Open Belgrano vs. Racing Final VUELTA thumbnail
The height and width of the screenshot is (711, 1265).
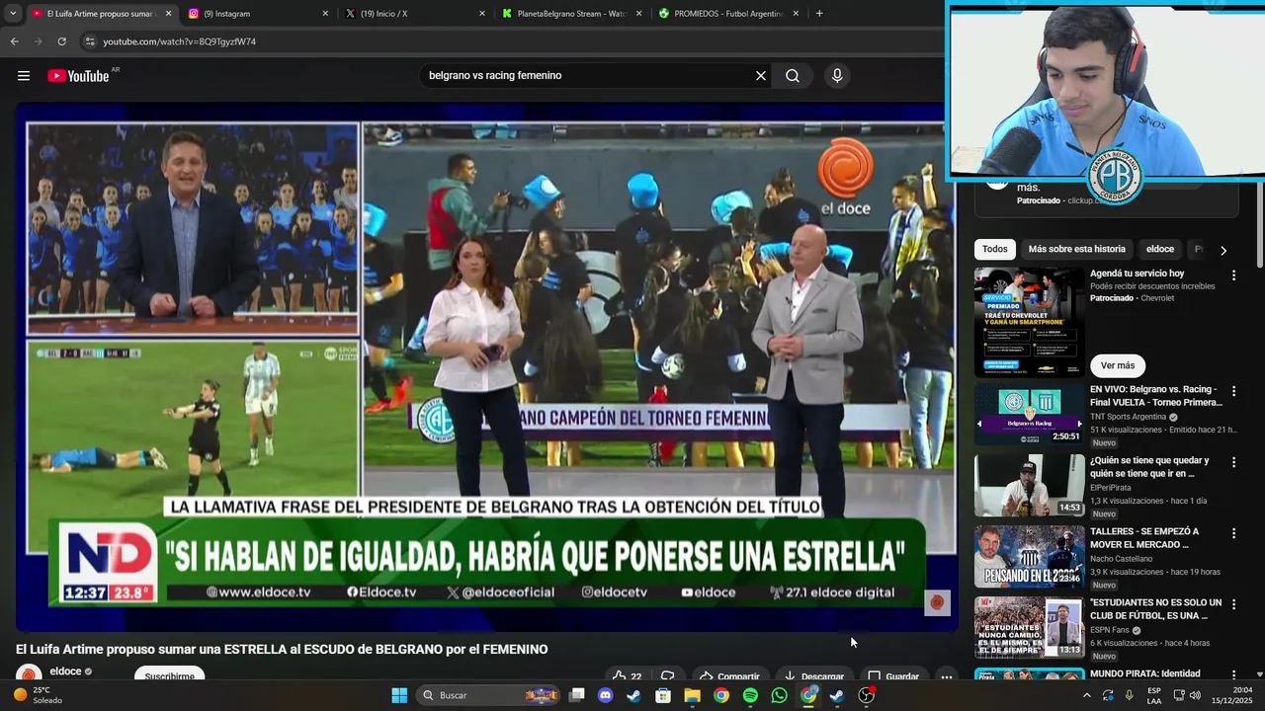(1029, 414)
